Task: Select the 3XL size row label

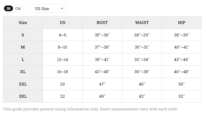Action: 23,96
